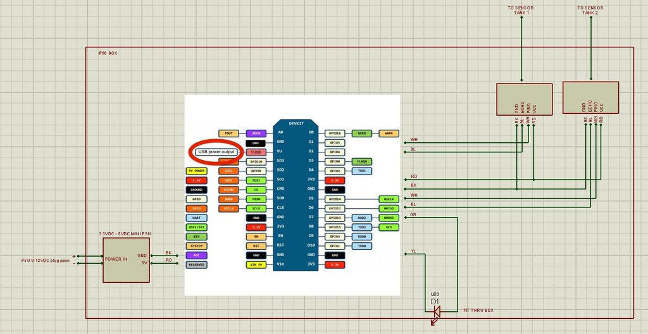This screenshot has height=334, width=648.
Task: Click the yellow VIN 5V pin tag
Action: pos(256,264)
